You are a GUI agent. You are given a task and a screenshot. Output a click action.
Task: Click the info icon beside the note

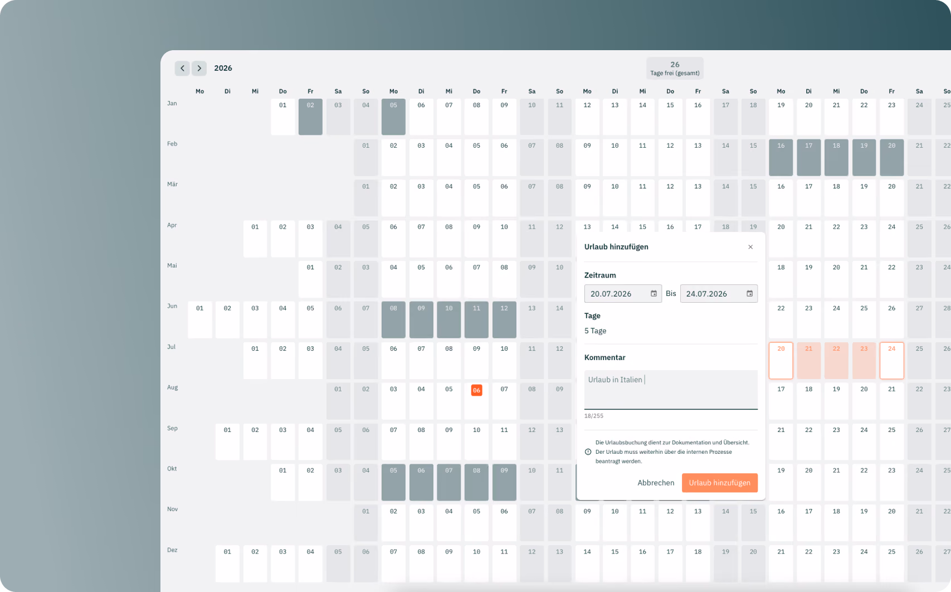pyautogui.click(x=588, y=452)
